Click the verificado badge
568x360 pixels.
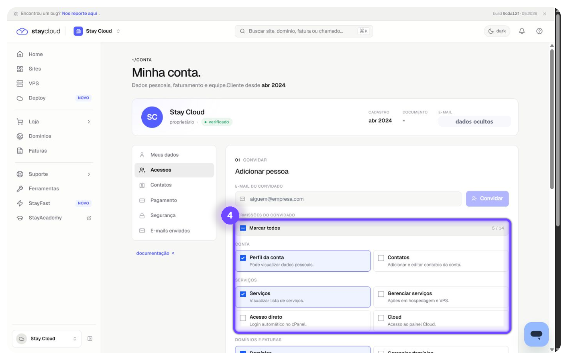pyautogui.click(x=217, y=122)
